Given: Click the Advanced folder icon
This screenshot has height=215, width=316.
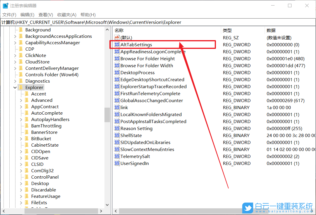Looking at the screenshot, I should 27,100.
